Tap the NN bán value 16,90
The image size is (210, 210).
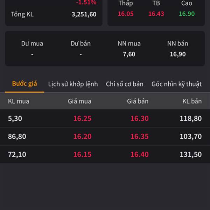click(x=178, y=54)
